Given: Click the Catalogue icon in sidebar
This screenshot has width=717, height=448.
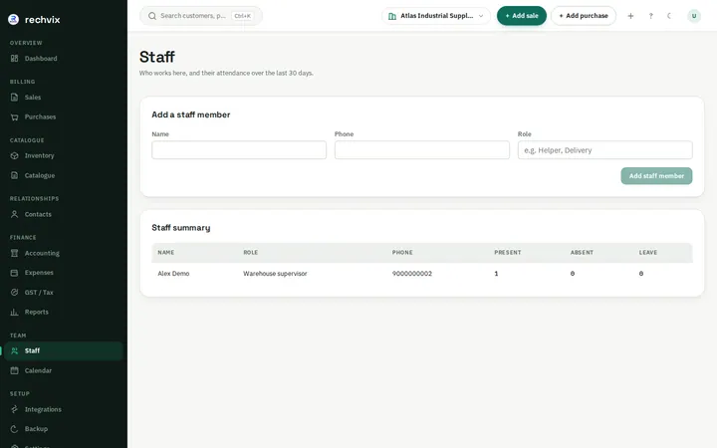Looking at the screenshot, I should point(15,175).
